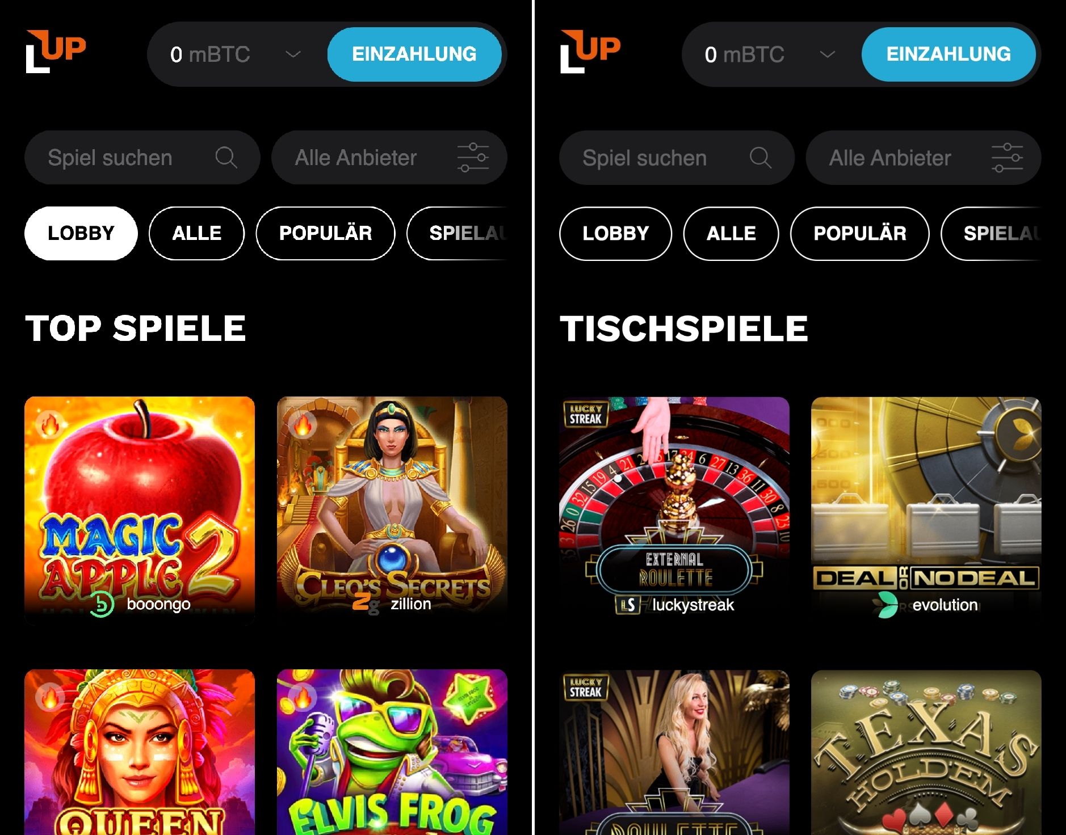Expand the mBTC currency dropdown in left panel
1066x835 pixels.
[293, 54]
